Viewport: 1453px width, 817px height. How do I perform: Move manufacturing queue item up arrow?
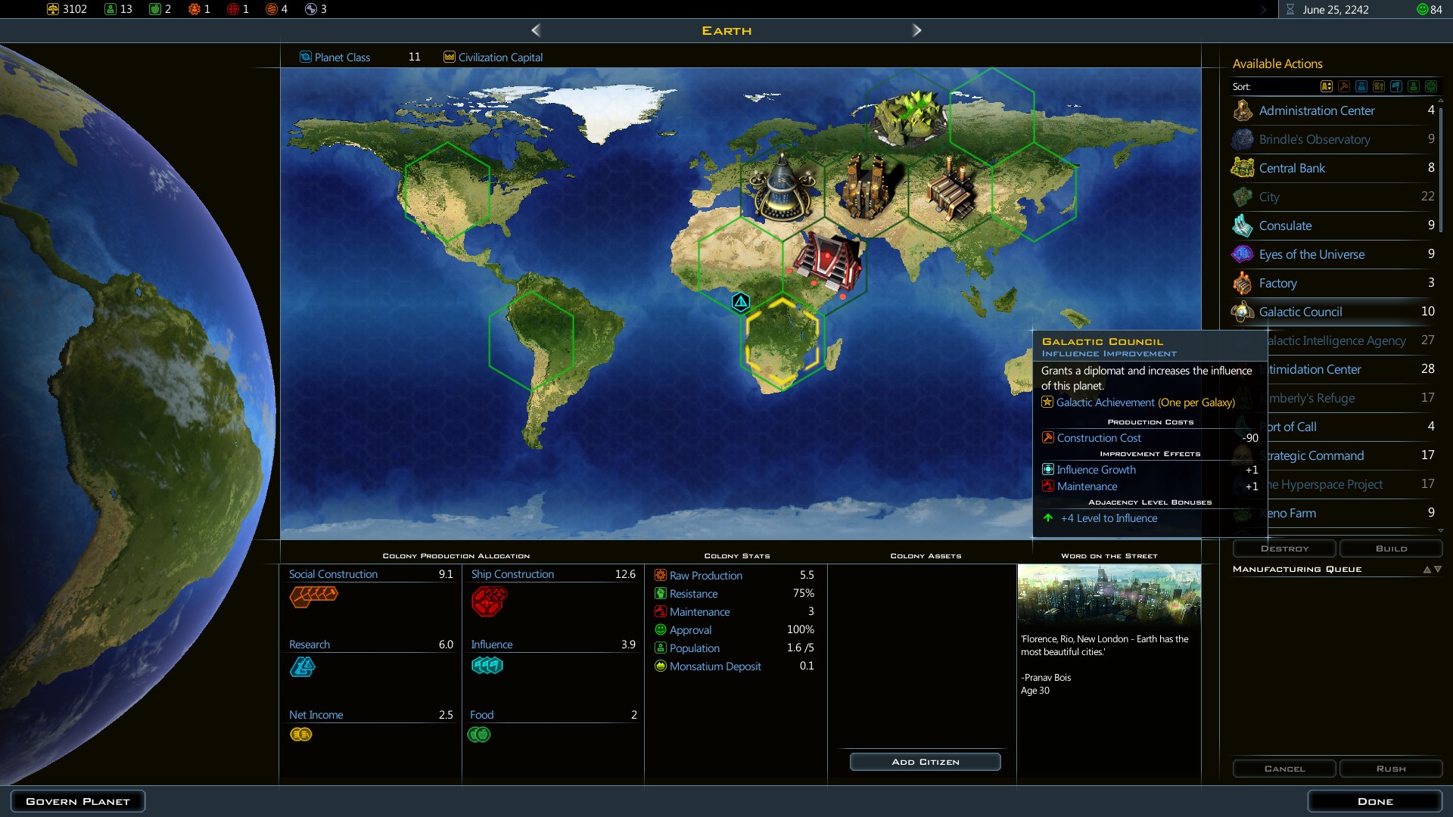coord(1427,570)
